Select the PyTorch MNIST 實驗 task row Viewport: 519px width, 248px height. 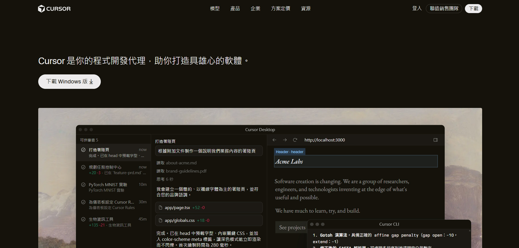point(114,187)
